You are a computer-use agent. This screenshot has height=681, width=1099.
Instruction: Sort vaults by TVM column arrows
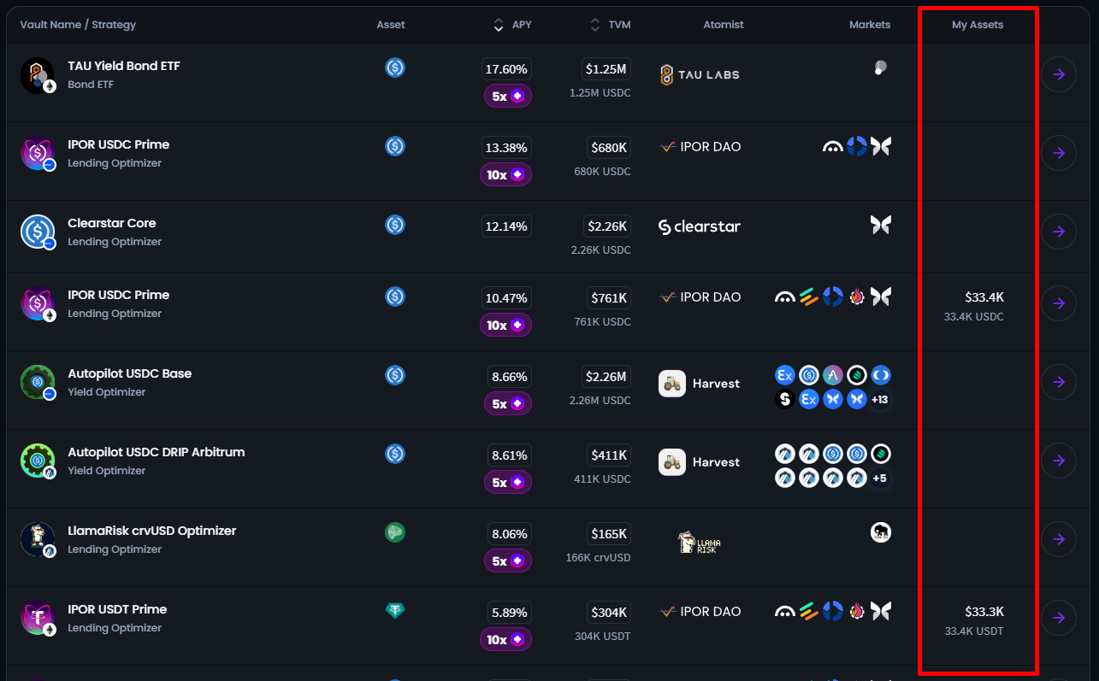point(595,26)
